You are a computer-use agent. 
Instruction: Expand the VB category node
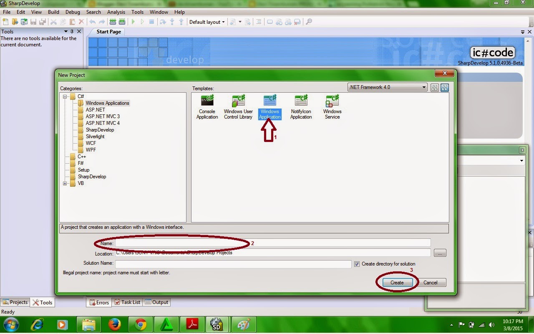pyautogui.click(x=65, y=183)
